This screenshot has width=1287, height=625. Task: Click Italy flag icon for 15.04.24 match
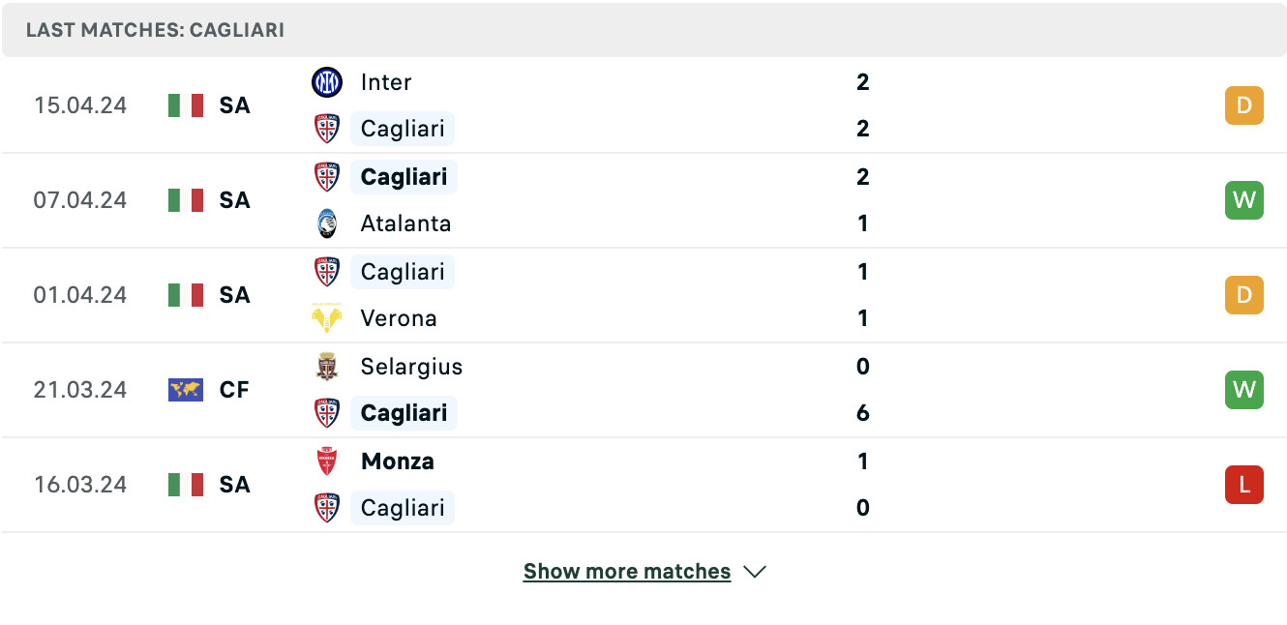[x=186, y=105]
